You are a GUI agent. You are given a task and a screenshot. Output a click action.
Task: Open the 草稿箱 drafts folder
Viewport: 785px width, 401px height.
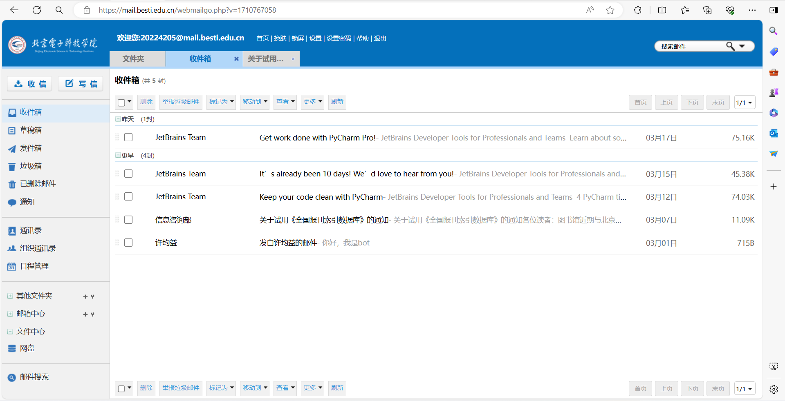click(x=31, y=130)
